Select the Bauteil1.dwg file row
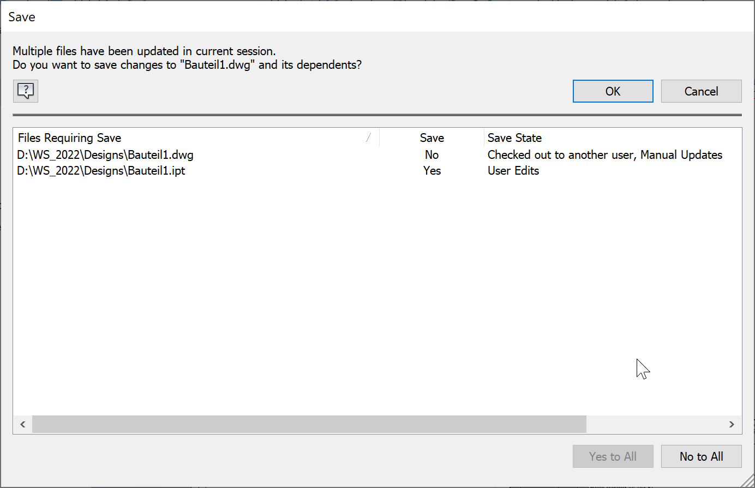 (105, 155)
